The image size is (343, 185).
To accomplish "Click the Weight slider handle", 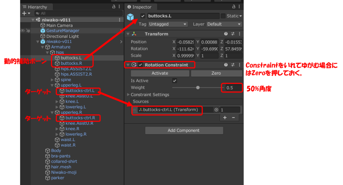I will tap(198, 88).
